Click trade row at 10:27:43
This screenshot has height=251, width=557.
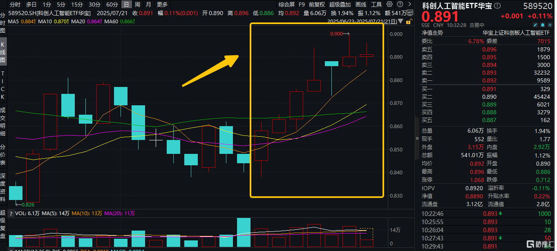[486, 238]
